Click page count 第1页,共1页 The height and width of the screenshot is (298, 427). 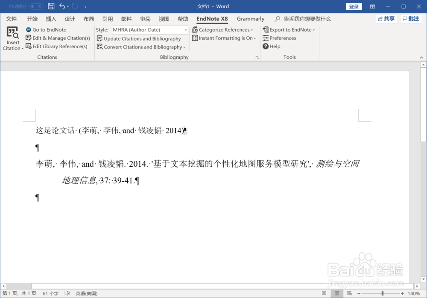coord(19,293)
